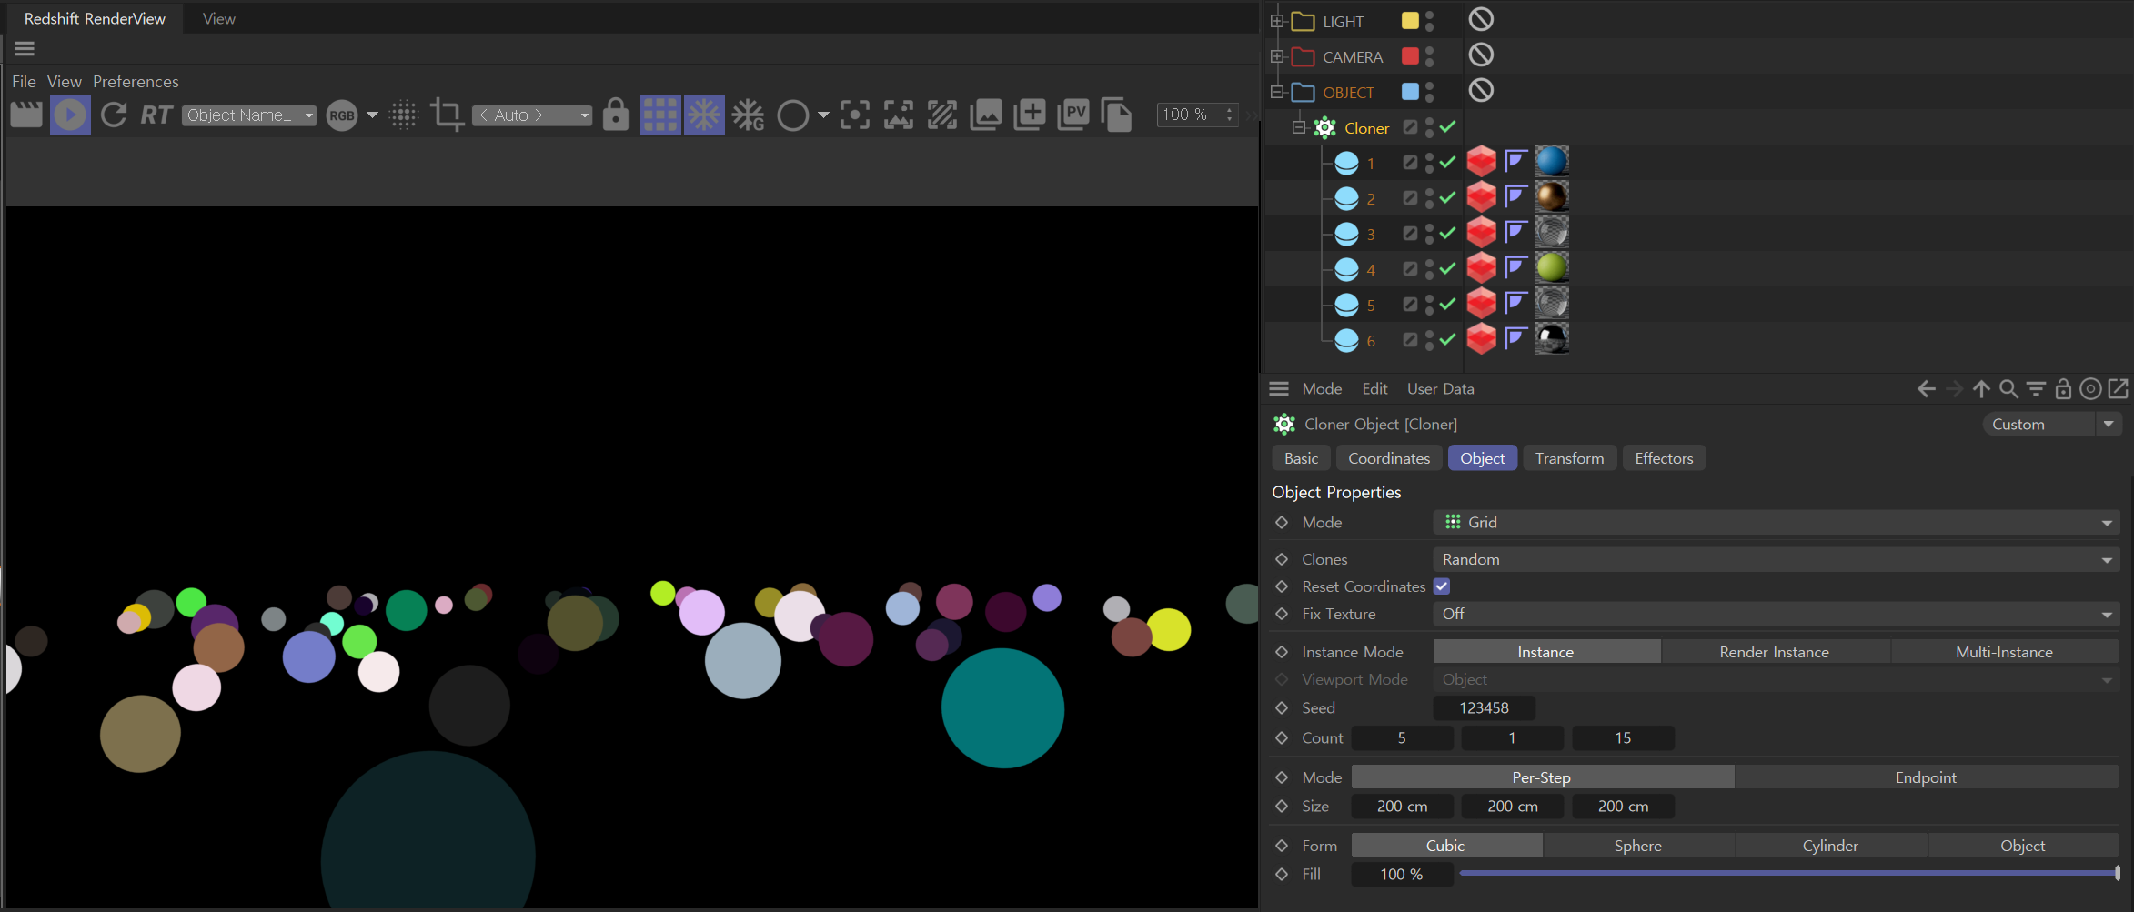Switch to the Coordinates tab

click(x=1389, y=458)
